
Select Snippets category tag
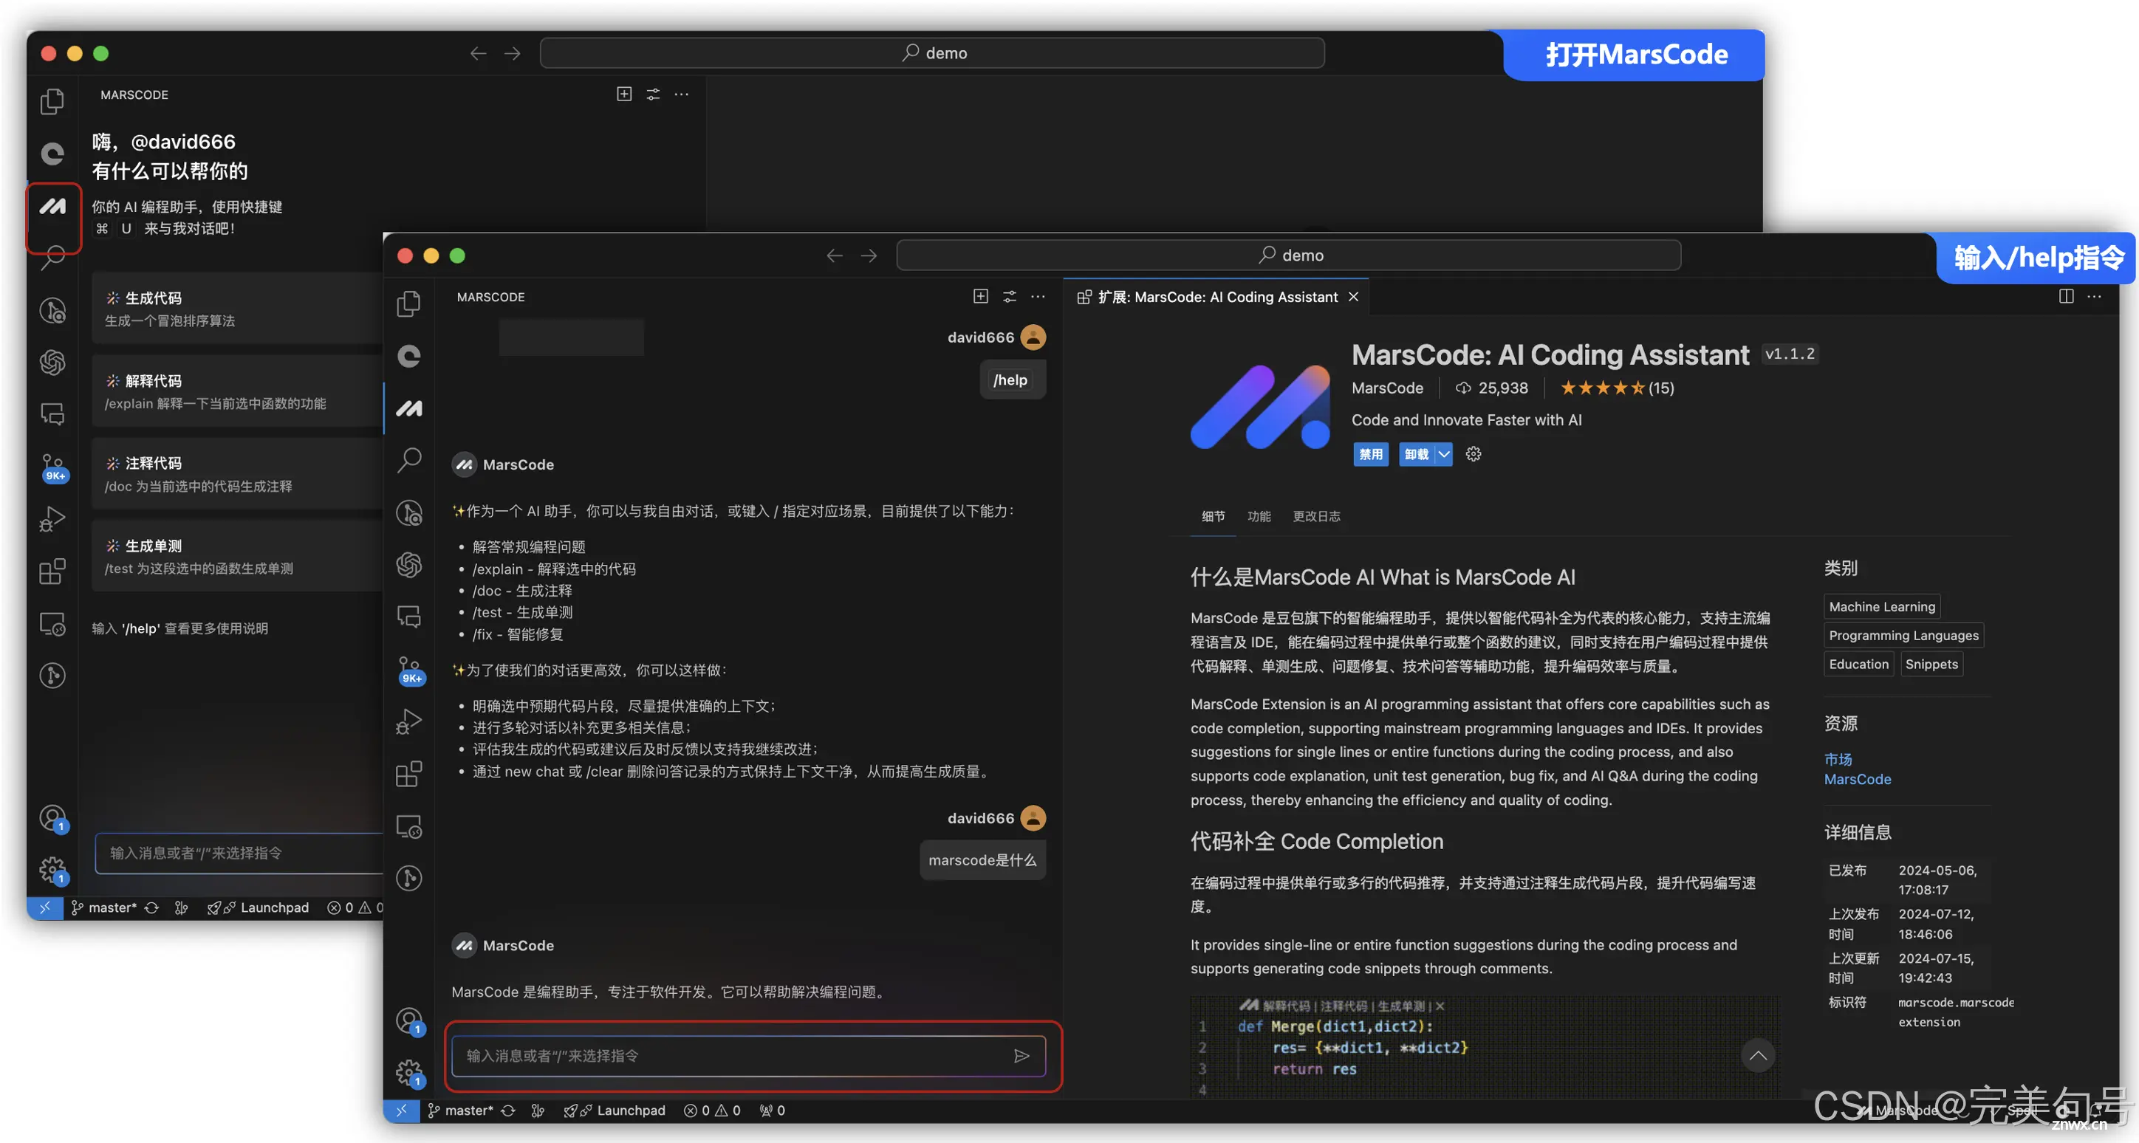pyautogui.click(x=1931, y=663)
